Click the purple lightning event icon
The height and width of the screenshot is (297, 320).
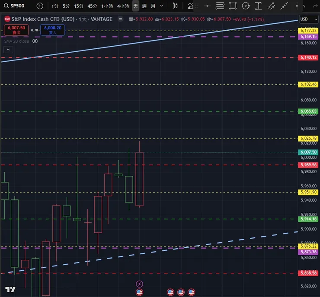point(139,284)
